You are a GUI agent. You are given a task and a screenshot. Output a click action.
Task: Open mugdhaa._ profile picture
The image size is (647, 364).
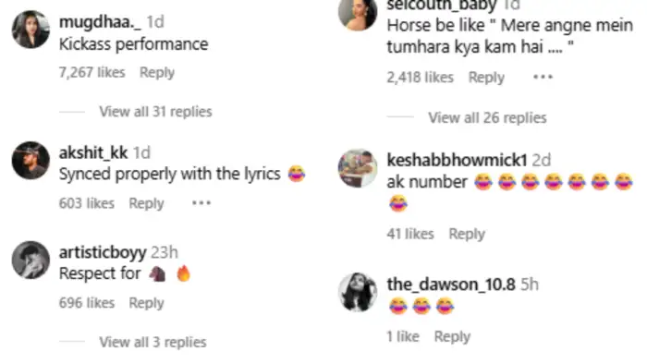coord(31,30)
